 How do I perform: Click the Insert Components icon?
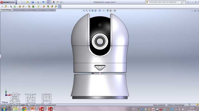pos(6,7)
